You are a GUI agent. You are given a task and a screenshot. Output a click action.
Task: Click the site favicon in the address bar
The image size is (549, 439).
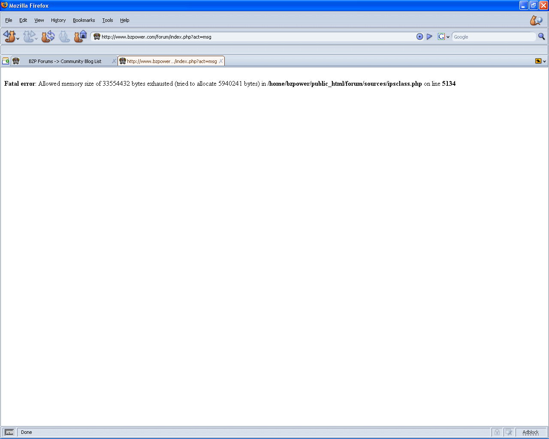[x=97, y=37]
